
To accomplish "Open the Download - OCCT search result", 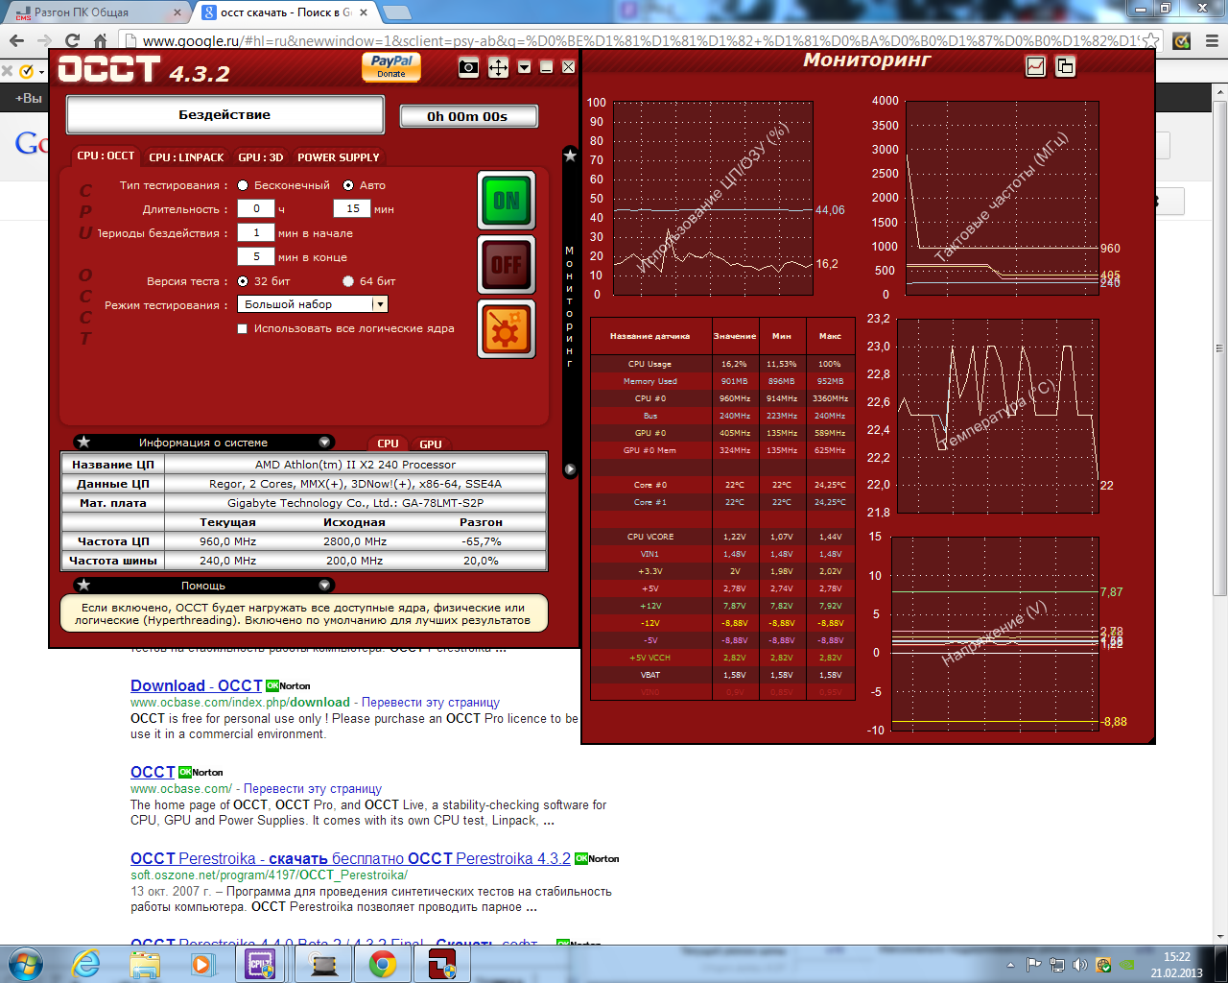I will (196, 685).
